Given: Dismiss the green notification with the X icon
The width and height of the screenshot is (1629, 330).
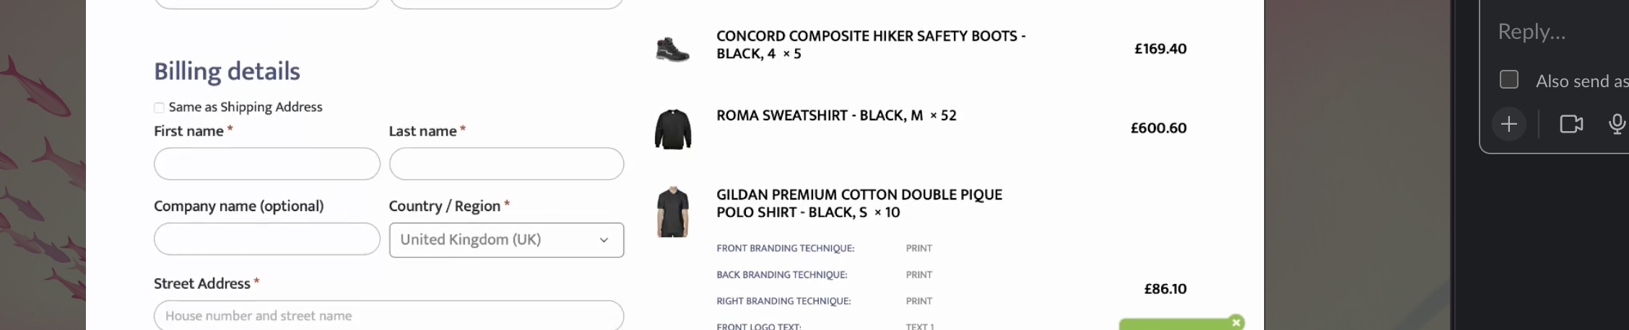Looking at the screenshot, I should 1236,322.
